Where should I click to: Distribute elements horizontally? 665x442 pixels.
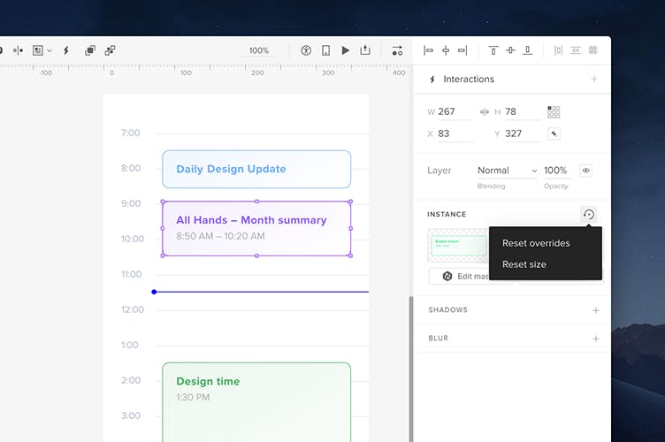(558, 50)
